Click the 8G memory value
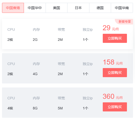 [x=35, y=108]
